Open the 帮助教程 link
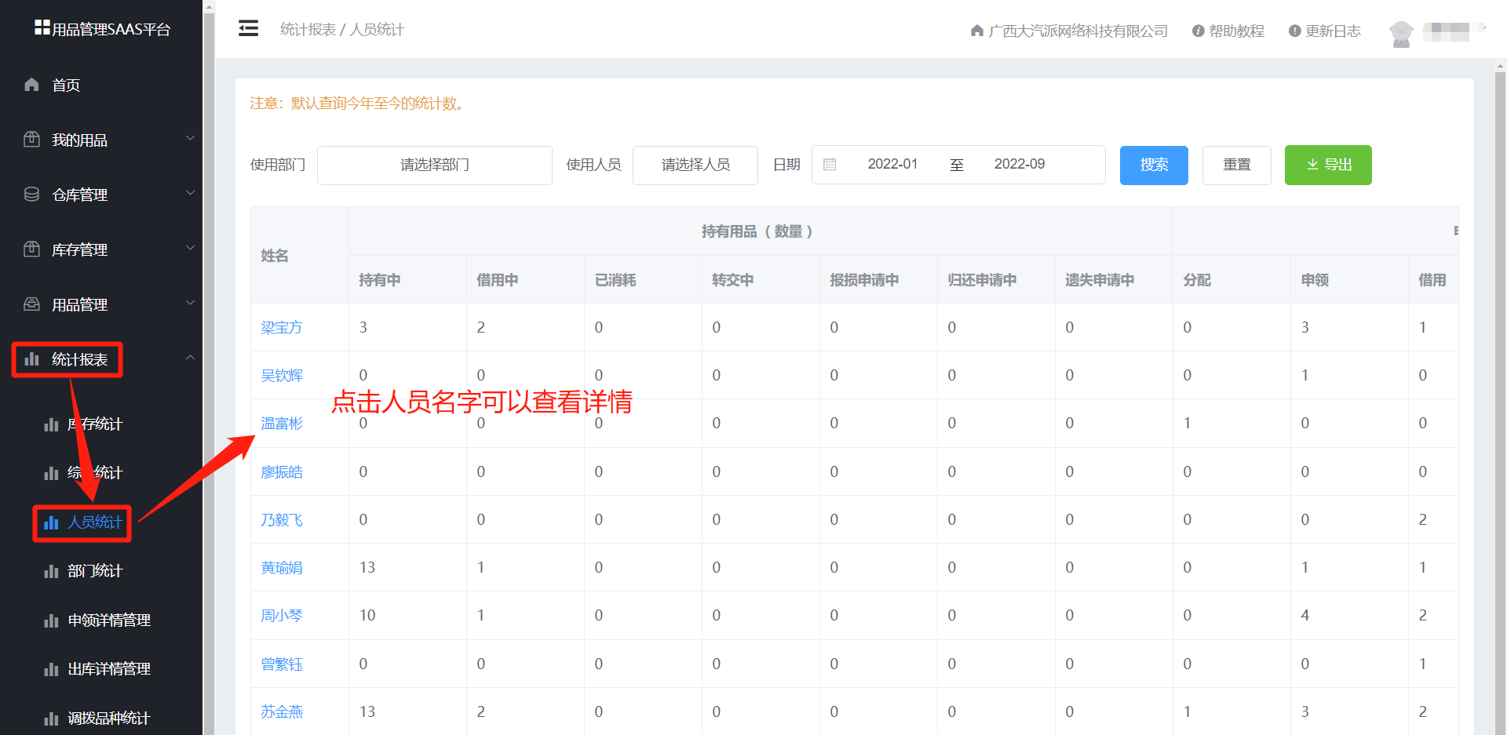Screen dimensions: 1507x735 [x=1236, y=31]
